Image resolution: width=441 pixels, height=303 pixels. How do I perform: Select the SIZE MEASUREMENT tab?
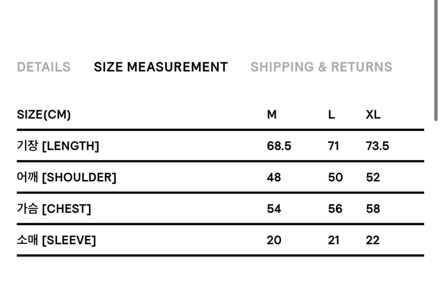[x=161, y=67]
